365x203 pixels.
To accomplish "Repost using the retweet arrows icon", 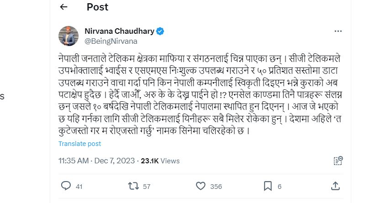I will (133, 186).
